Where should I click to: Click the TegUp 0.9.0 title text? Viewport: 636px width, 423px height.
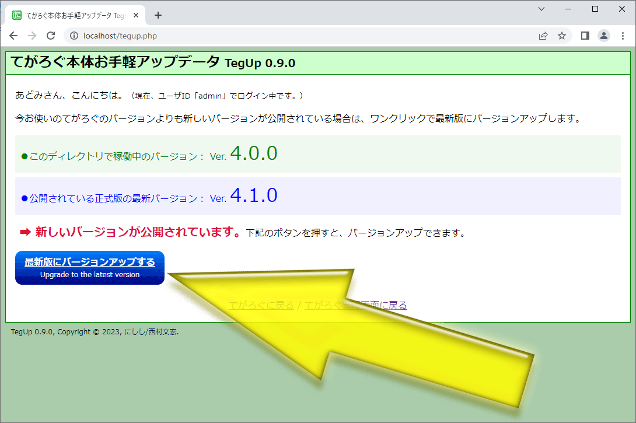pos(260,63)
